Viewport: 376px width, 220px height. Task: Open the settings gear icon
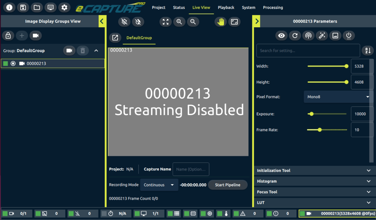pyautogui.click(x=64, y=7)
